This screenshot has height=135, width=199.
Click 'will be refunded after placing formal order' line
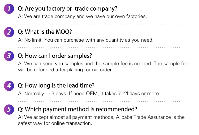66,70
